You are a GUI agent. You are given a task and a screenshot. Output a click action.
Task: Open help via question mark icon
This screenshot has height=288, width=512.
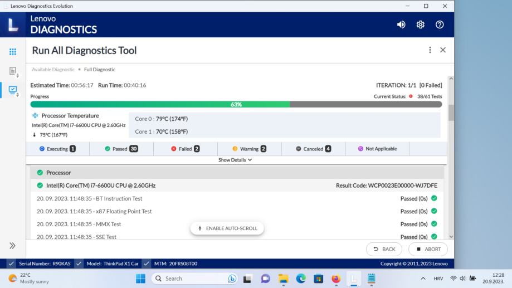click(x=440, y=25)
